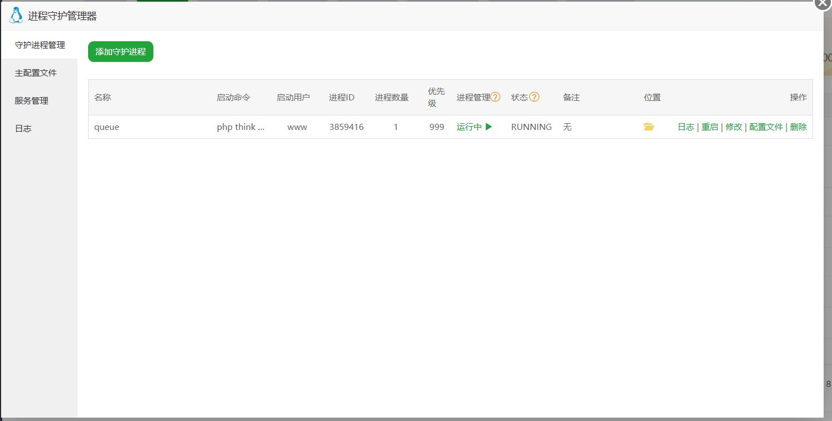
Task: Close the dialog with the X icon
Action: click(823, 3)
